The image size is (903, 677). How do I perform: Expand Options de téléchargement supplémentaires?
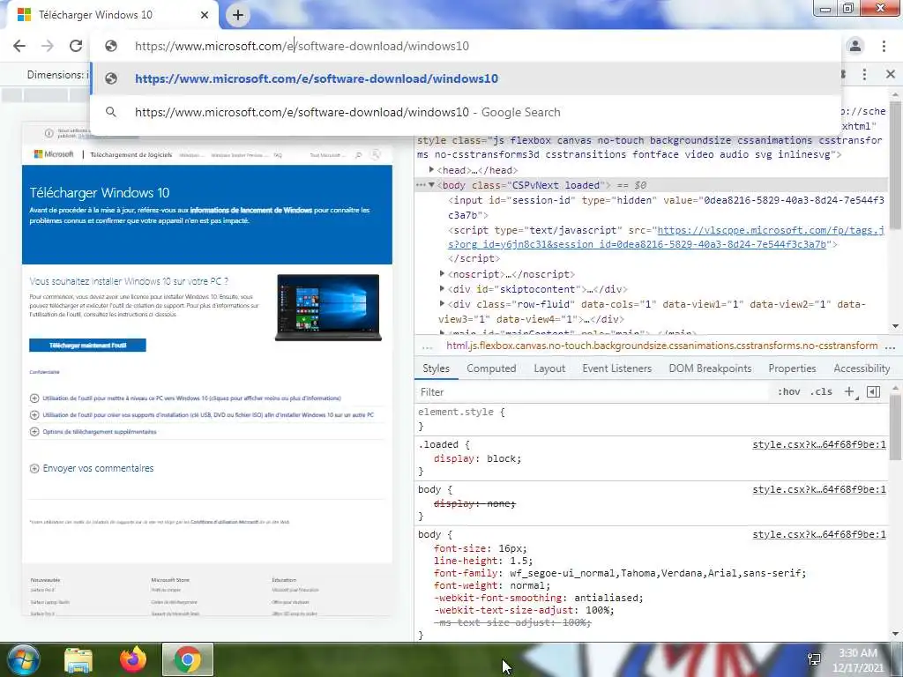click(93, 432)
